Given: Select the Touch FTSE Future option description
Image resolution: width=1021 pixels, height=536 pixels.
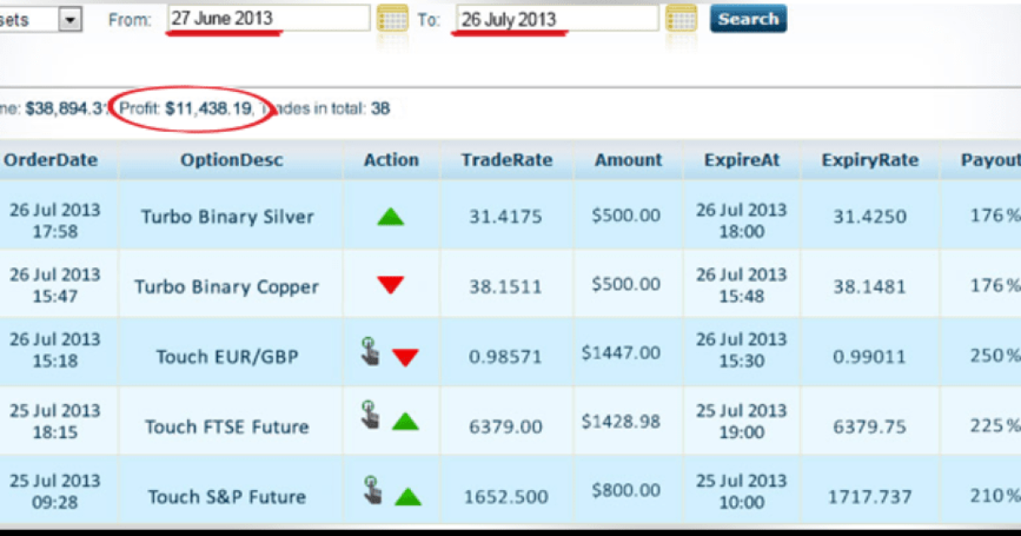Looking at the screenshot, I should [x=226, y=426].
